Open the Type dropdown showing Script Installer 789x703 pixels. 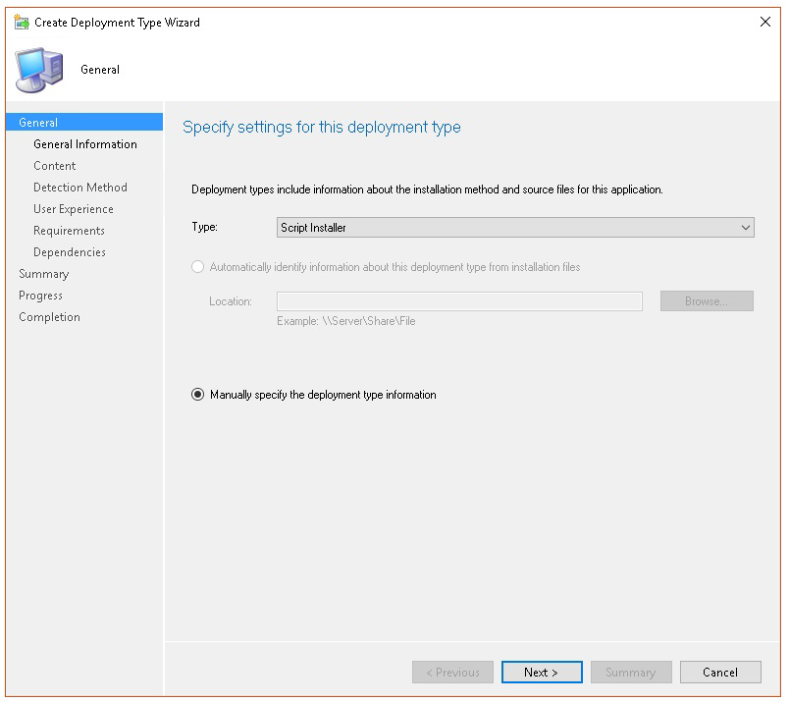pos(515,228)
